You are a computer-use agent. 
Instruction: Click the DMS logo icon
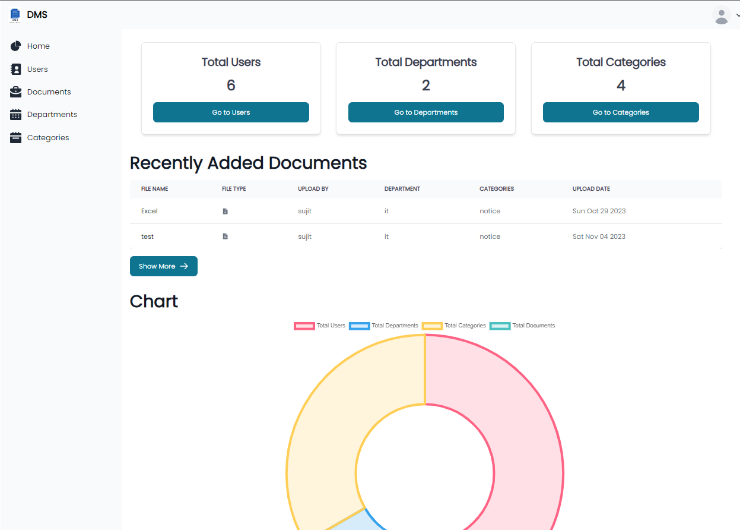[x=15, y=15]
